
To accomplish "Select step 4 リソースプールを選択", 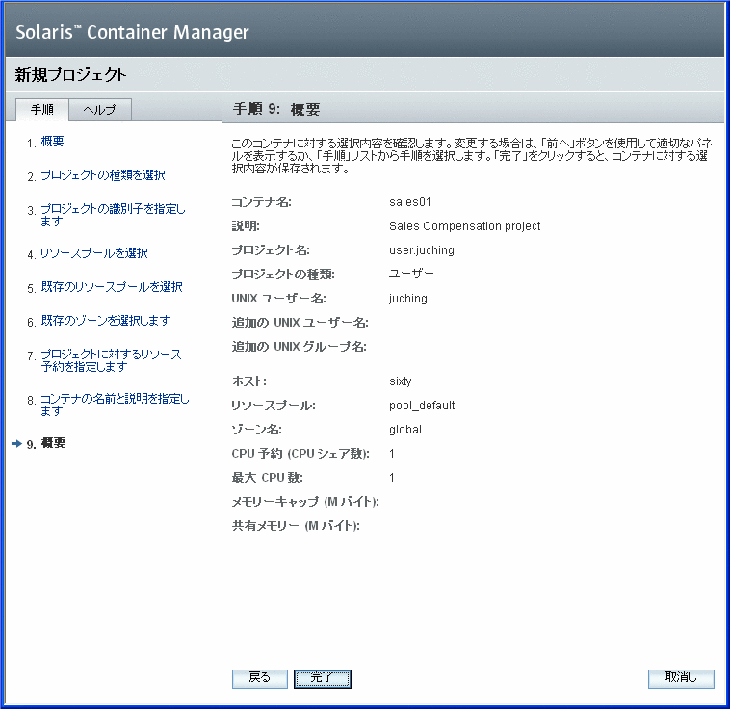I will [x=94, y=253].
